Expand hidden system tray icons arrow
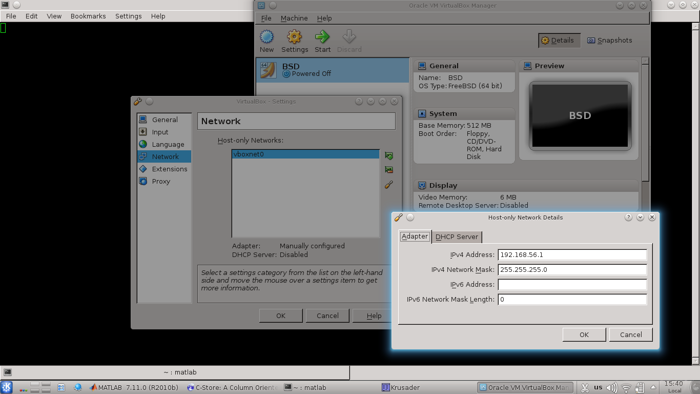The height and width of the screenshot is (394, 700). click(x=653, y=387)
